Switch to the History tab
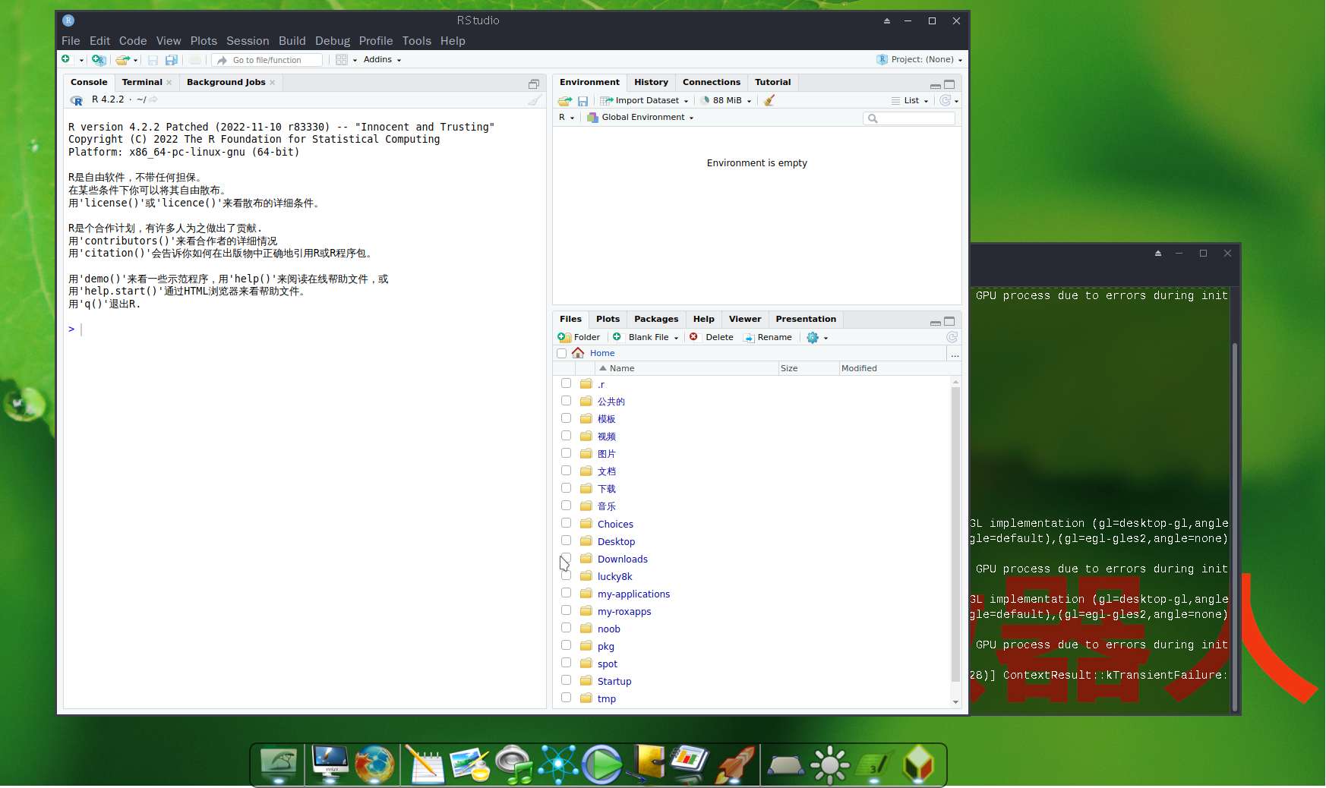Screen dimensions: 1326x788 pos(651,82)
